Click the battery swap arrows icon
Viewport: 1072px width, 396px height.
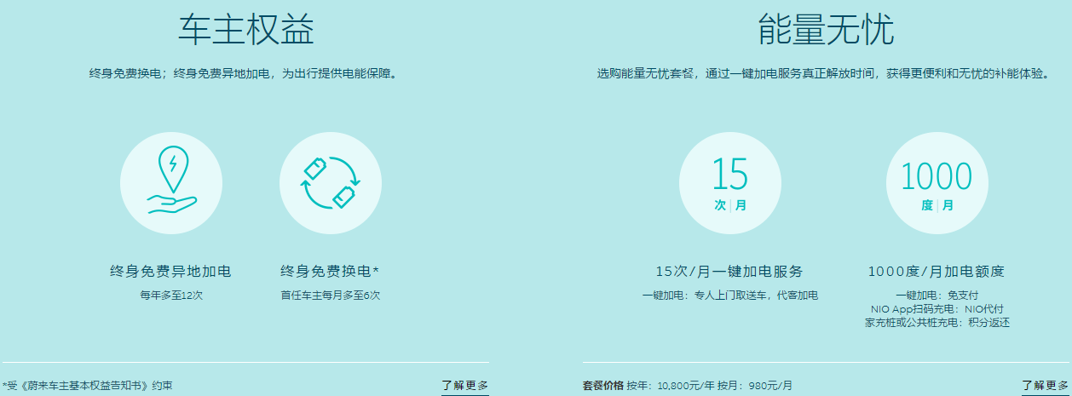[331, 182]
